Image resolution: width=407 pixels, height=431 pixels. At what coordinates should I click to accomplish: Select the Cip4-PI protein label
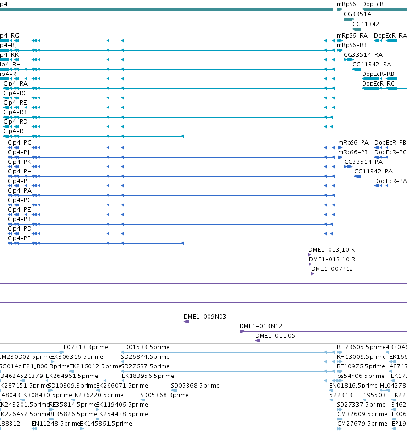pos(18,181)
